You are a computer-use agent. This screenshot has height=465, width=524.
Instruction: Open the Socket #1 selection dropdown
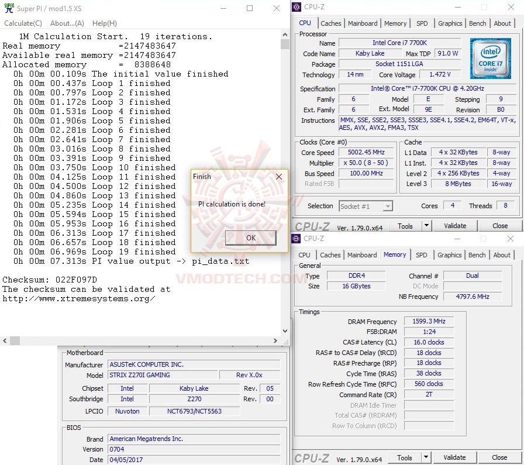pos(366,206)
